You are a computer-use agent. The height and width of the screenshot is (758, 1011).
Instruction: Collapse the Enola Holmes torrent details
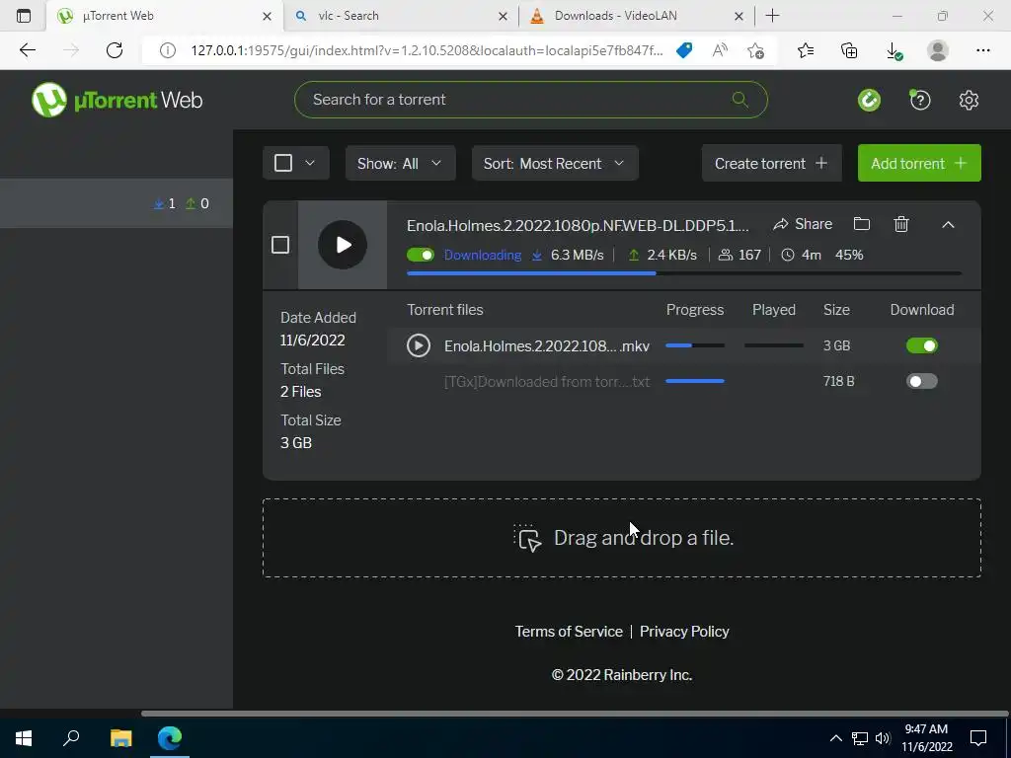(x=948, y=224)
